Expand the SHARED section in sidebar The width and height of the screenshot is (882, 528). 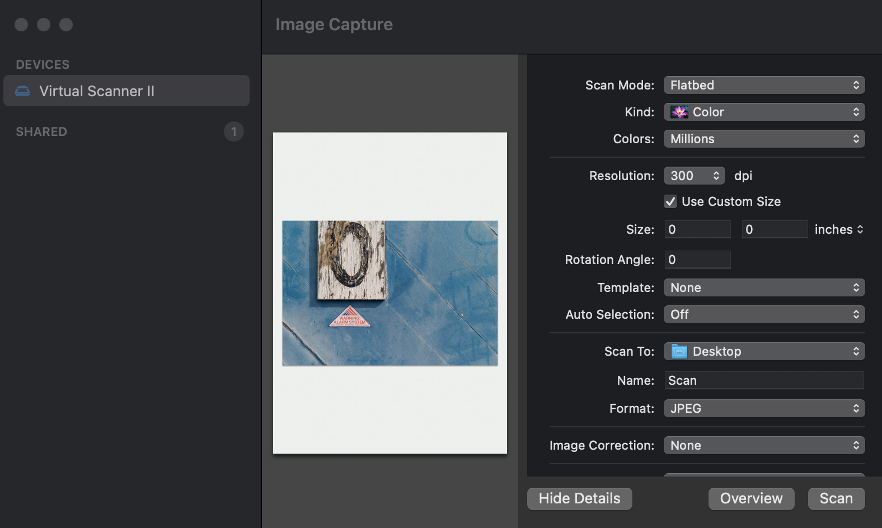pyautogui.click(x=41, y=132)
